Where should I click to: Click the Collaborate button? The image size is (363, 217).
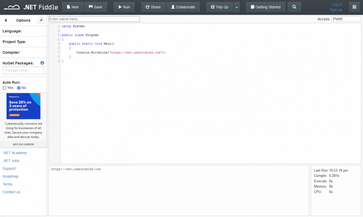point(183,7)
